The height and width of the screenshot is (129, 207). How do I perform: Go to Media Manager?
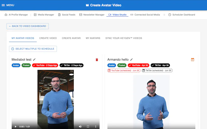[x=44, y=15]
